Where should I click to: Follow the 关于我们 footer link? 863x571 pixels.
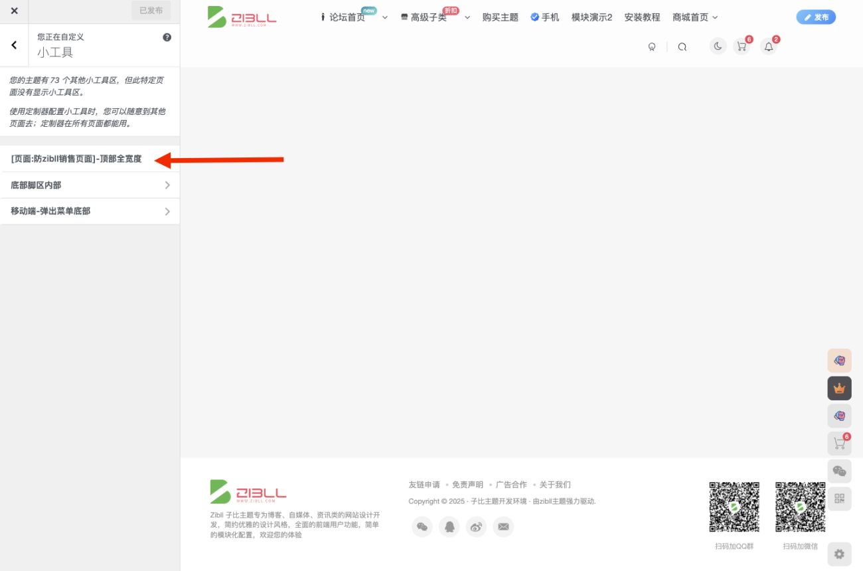[555, 485]
